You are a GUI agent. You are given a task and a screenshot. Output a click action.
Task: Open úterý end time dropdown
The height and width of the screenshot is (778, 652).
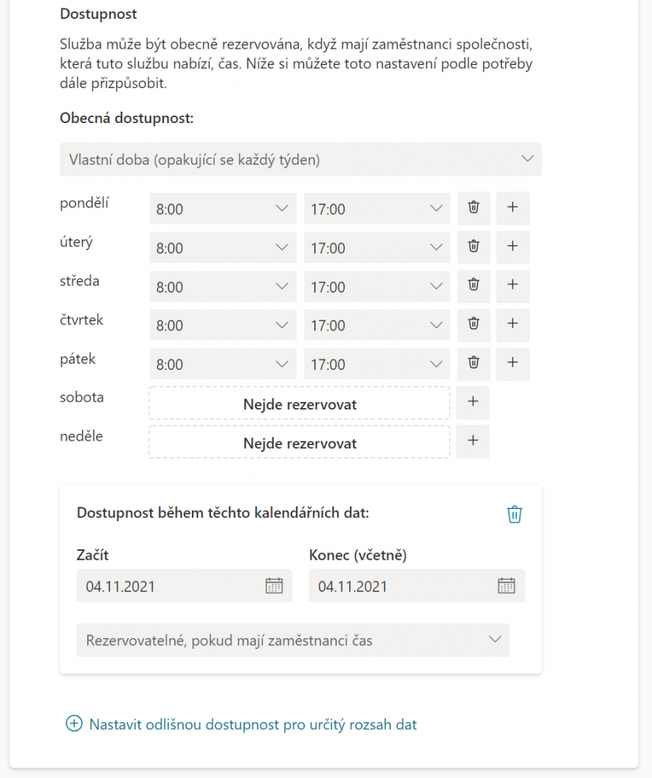(376, 247)
